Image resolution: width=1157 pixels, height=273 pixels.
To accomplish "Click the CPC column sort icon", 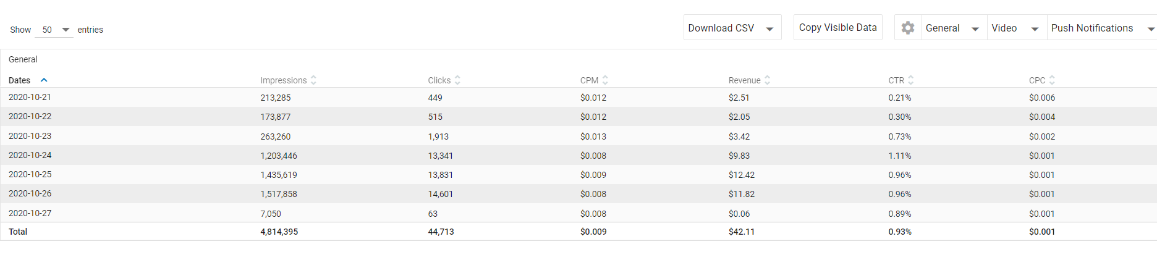I will tap(1052, 80).
